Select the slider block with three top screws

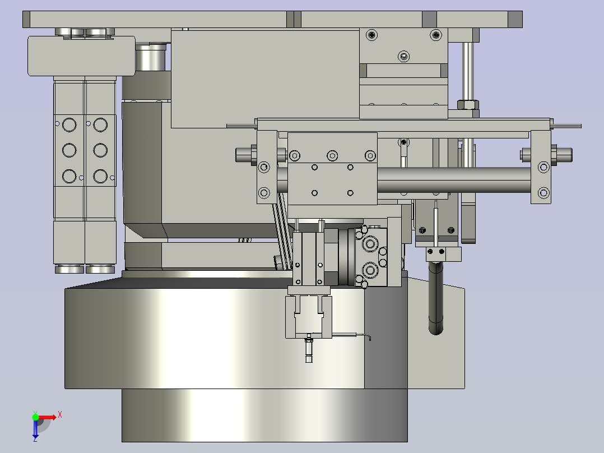tap(332, 169)
